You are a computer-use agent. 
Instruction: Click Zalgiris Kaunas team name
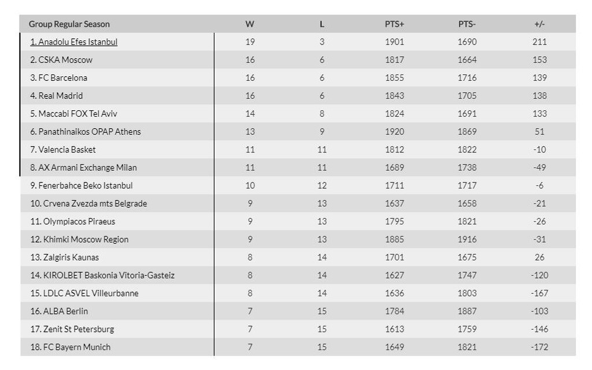coord(64,257)
